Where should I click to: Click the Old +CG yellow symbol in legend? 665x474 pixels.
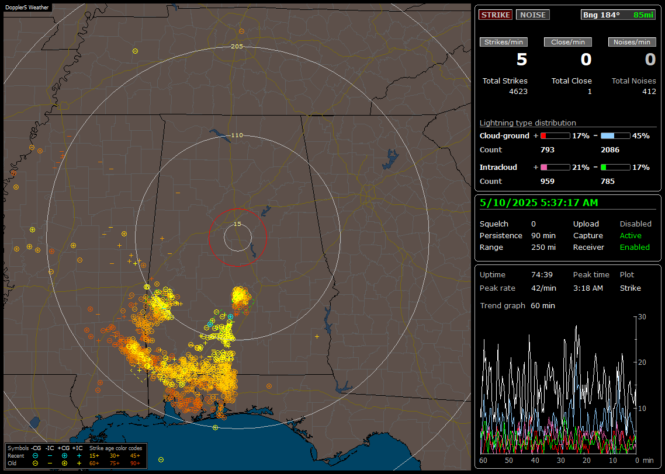pyautogui.click(x=64, y=463)
